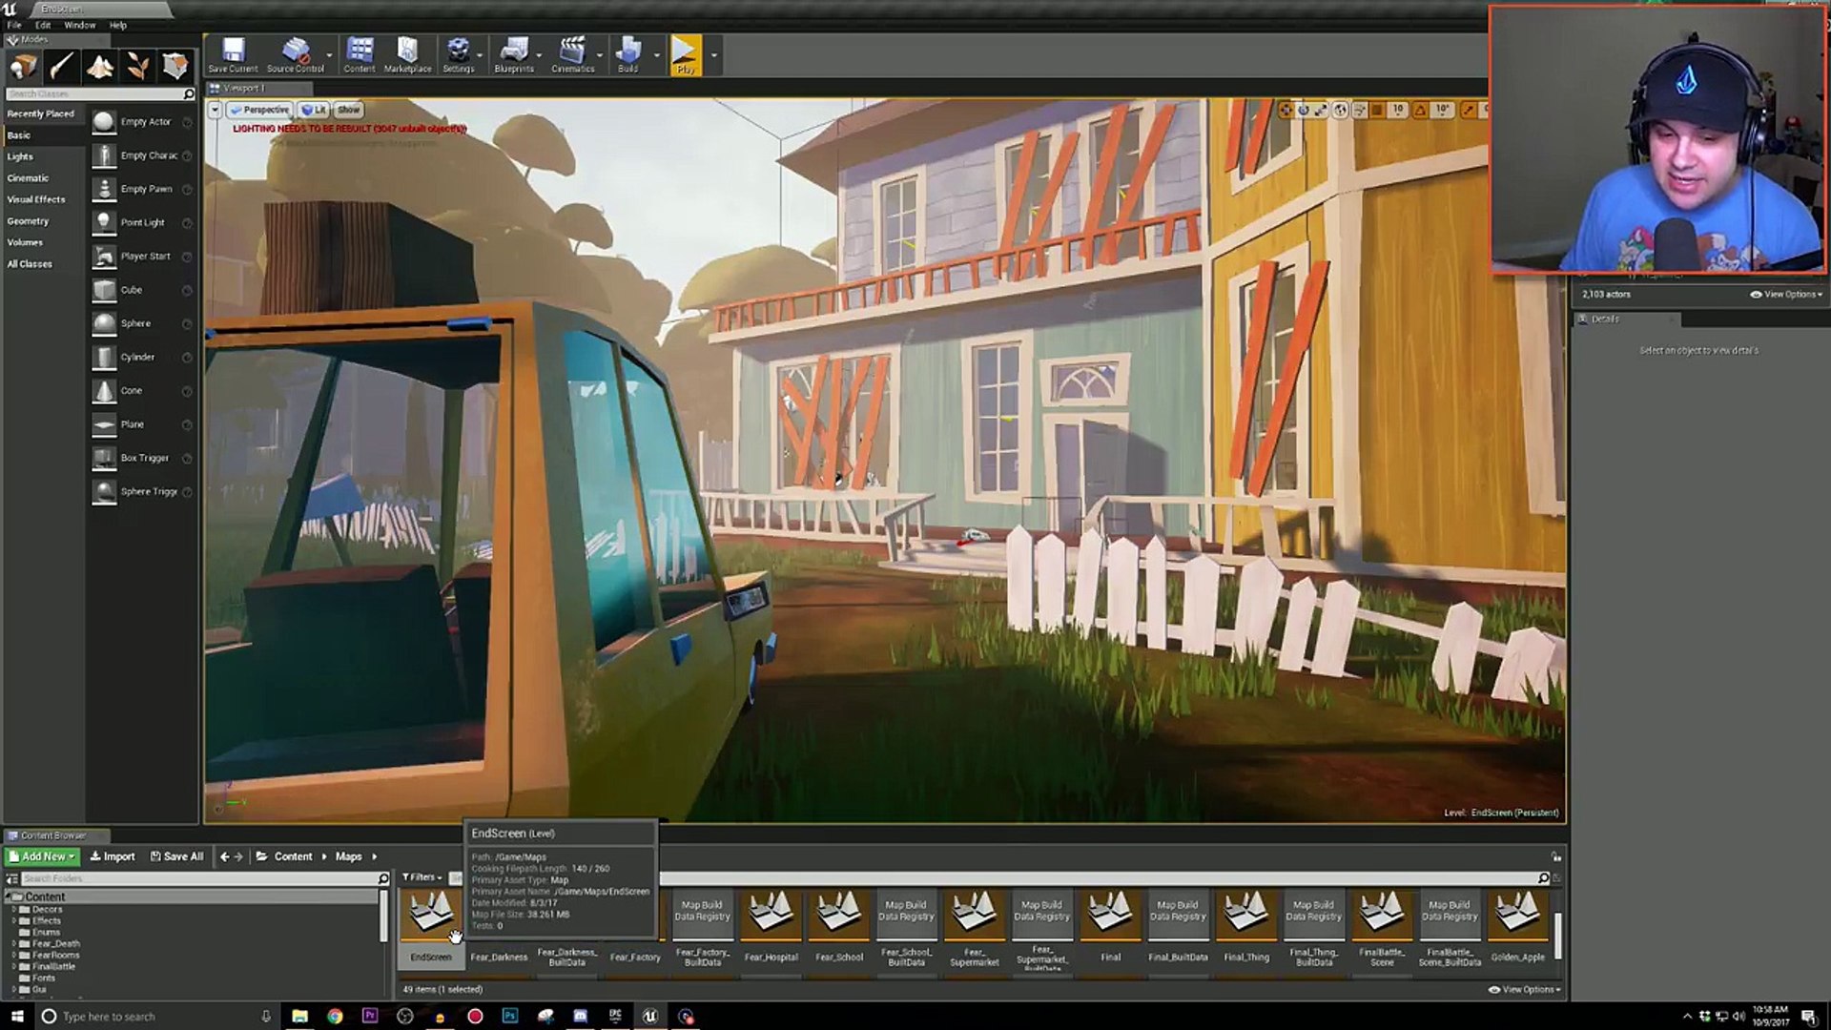Select the Paint mode brush icon
Screen dimensions: 1831x1030
(x=61, y=66)
